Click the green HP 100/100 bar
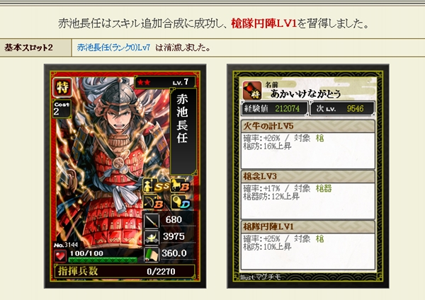This screenshot has height=300, width=425. (103, 260)
